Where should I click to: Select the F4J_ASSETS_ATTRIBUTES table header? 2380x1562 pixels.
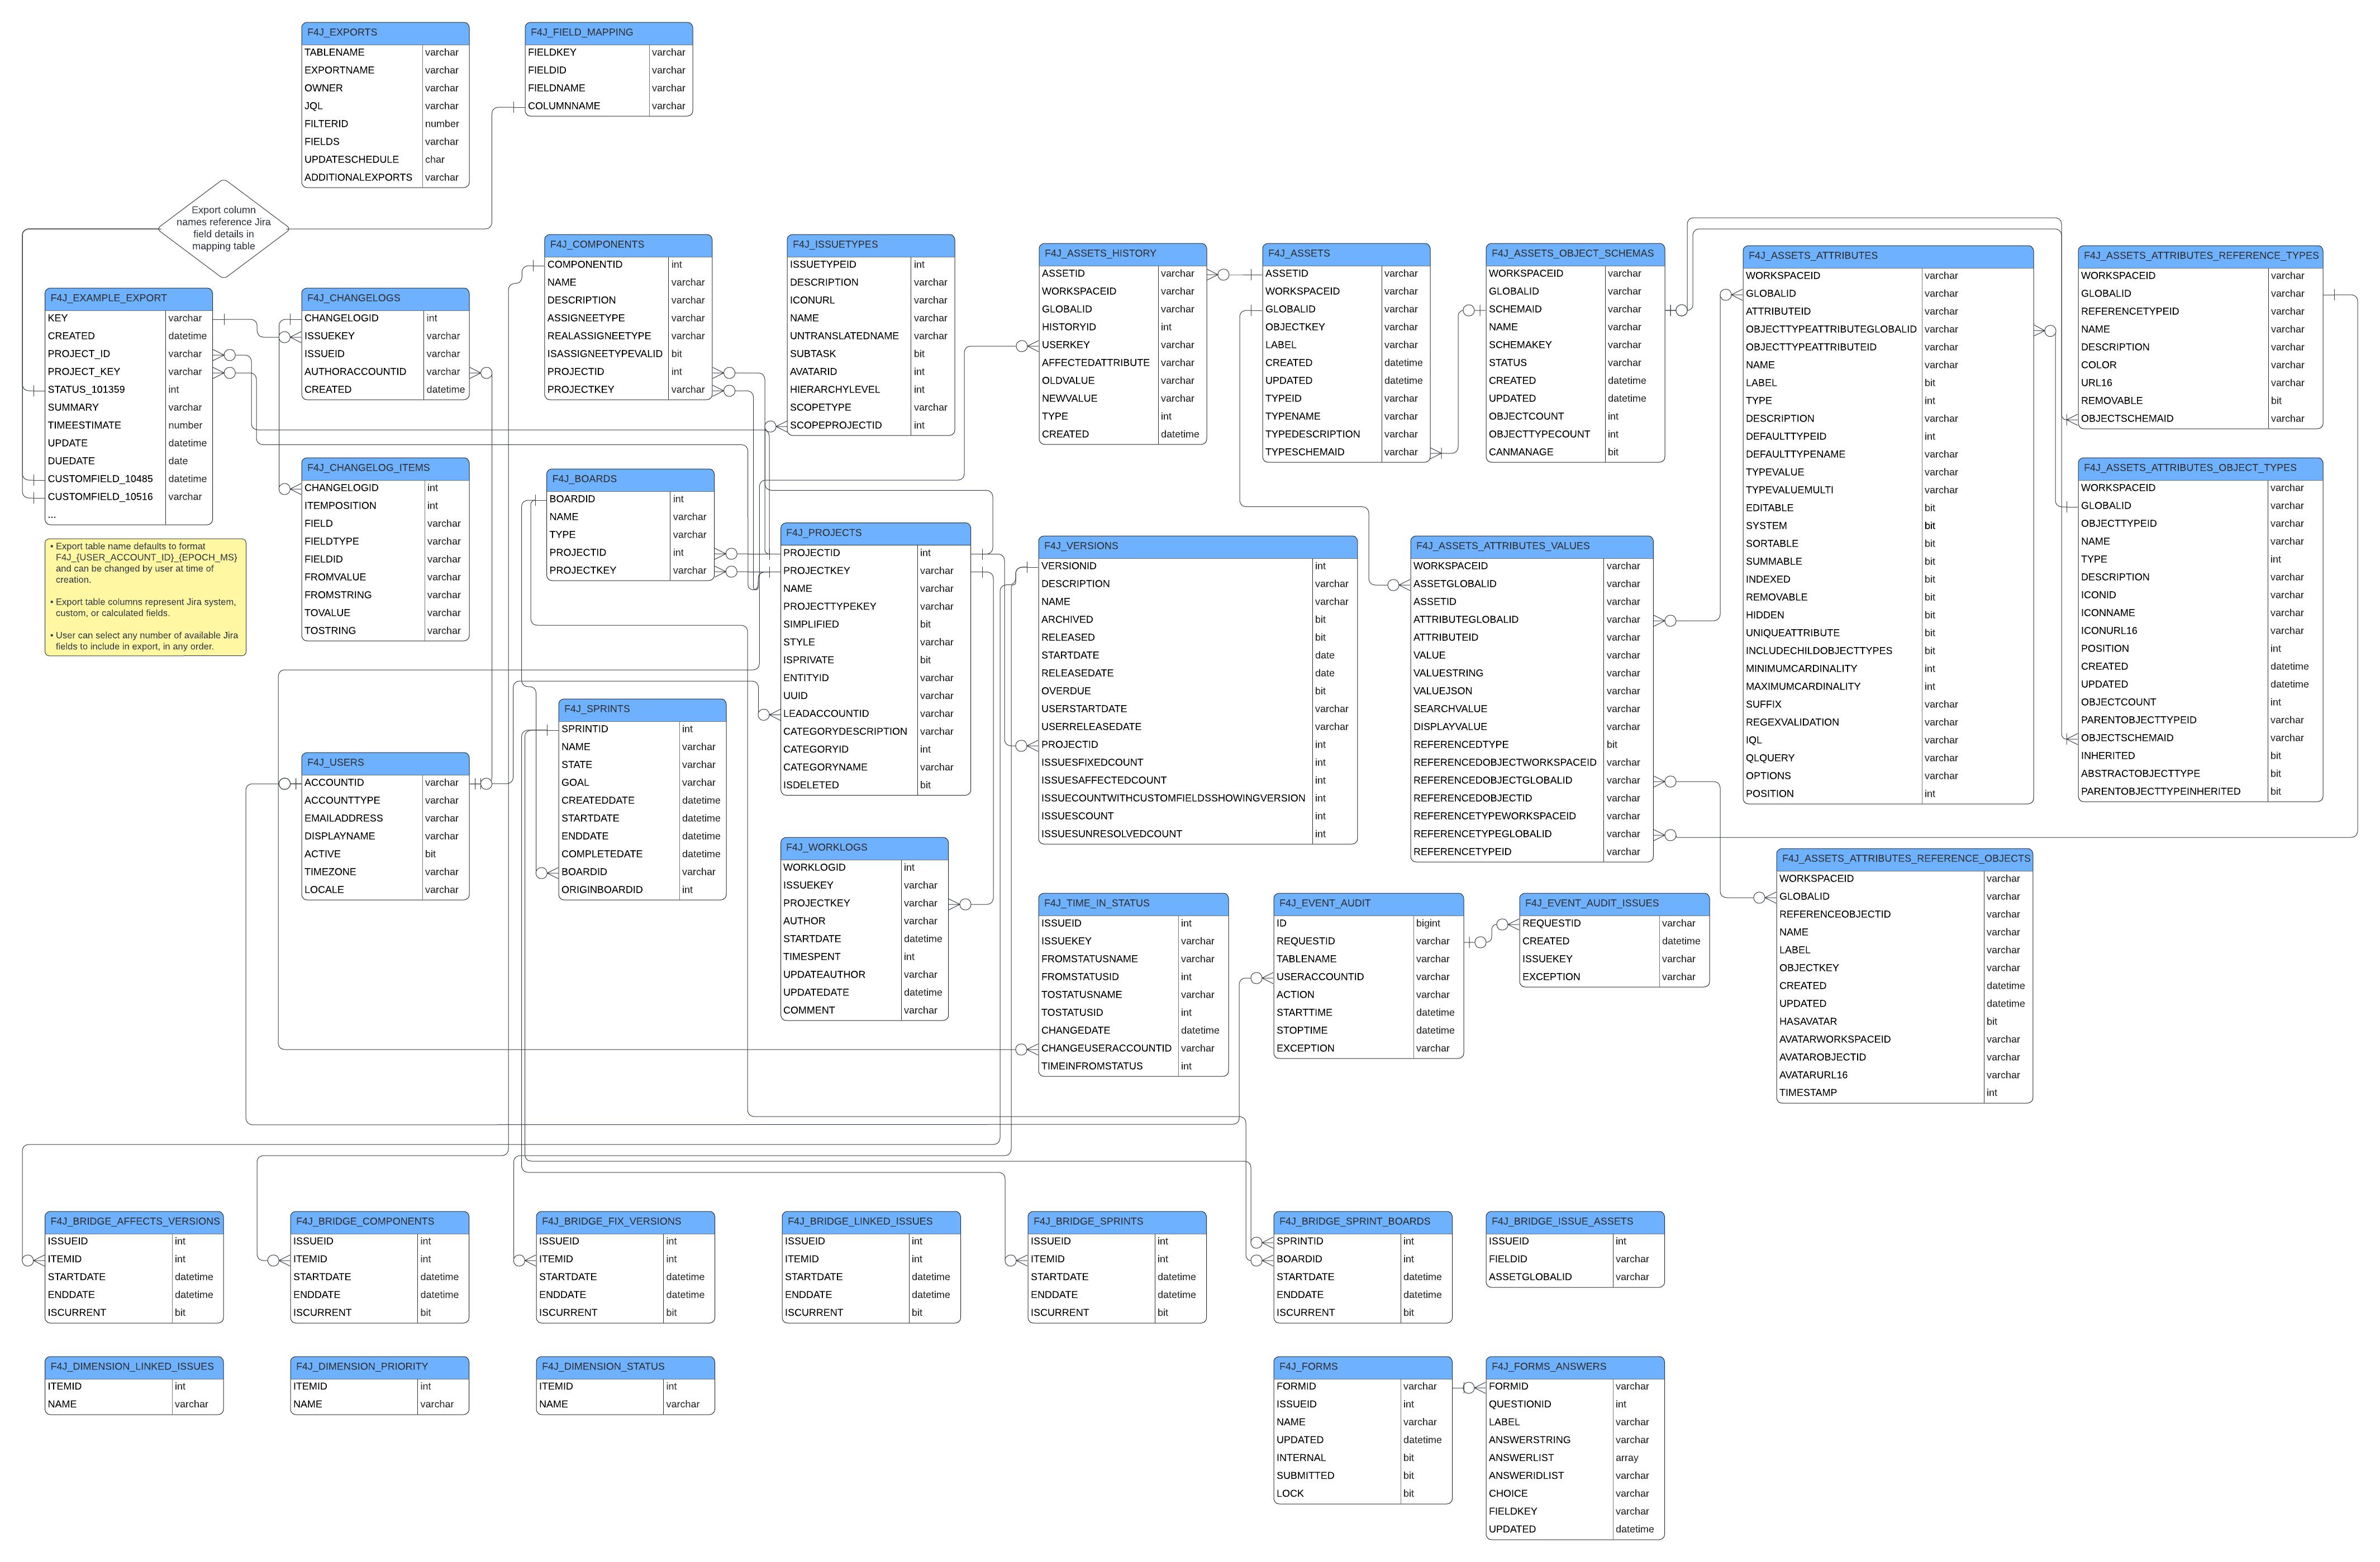(x=1888, y=256)
